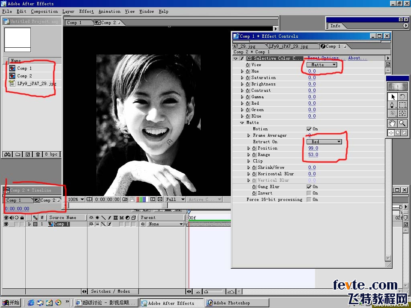Toggle the Gang Blur checkbox

tap(309, 187)
